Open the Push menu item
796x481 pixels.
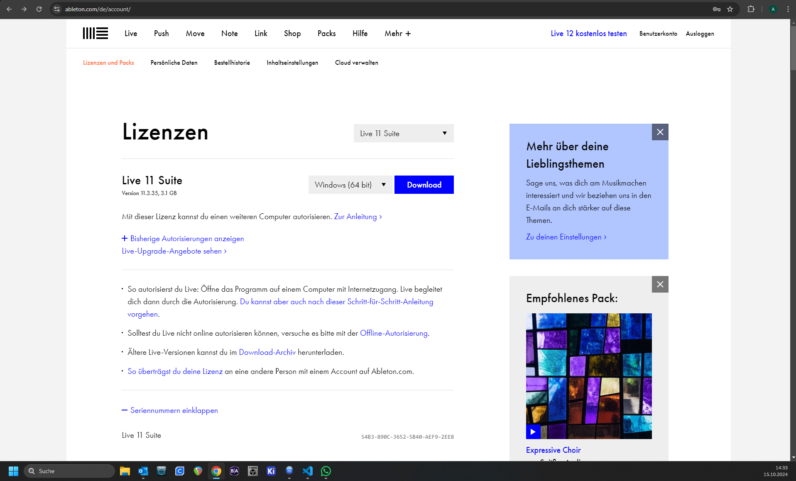[162, 34]
